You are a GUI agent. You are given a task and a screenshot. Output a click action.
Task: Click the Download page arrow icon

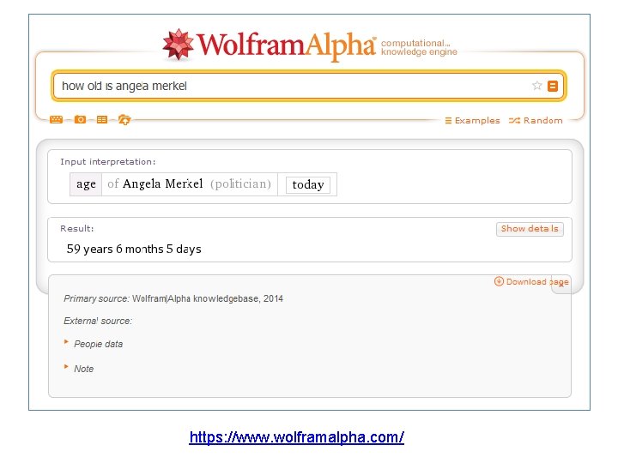click(499, 281)
